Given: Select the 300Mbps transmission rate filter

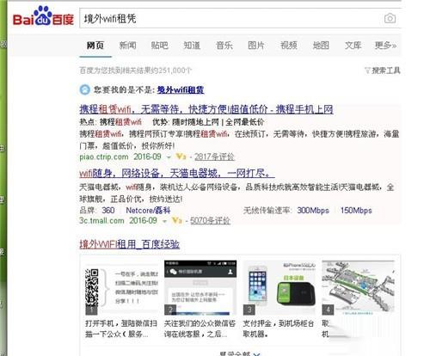Looking at the screenshot, I should coord(313,211).
